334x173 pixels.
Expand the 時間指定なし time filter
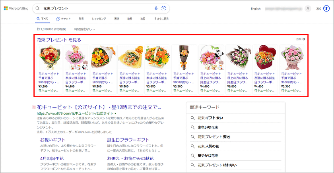84,29
